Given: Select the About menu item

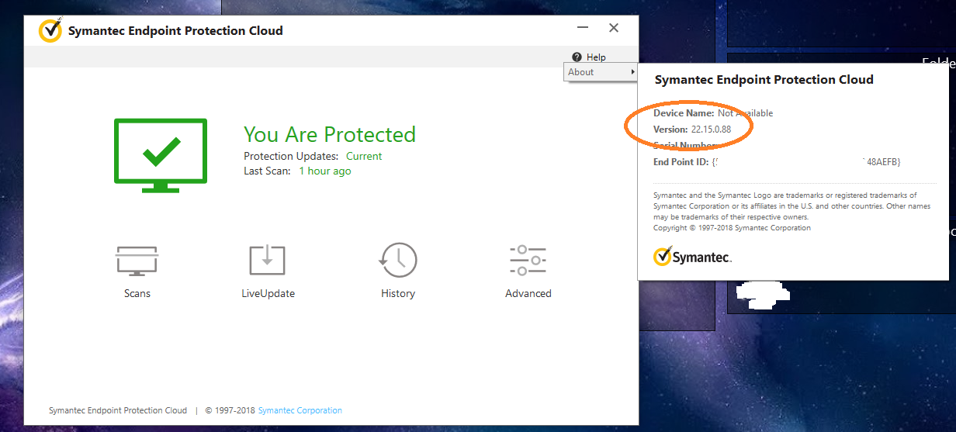Looking at the screenshot, I should (x=581, y=72).
